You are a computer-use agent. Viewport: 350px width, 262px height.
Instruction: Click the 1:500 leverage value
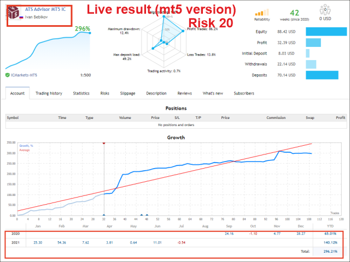[85, 75]
